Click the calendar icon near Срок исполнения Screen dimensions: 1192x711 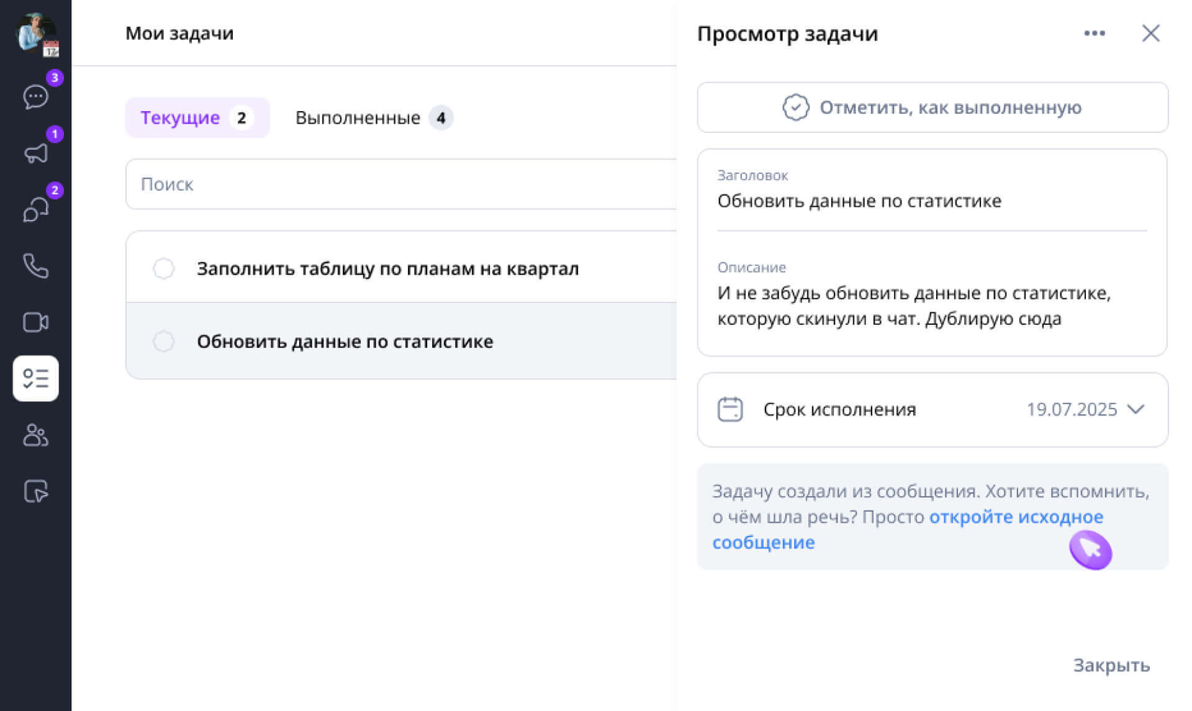[x=729, y=409]
